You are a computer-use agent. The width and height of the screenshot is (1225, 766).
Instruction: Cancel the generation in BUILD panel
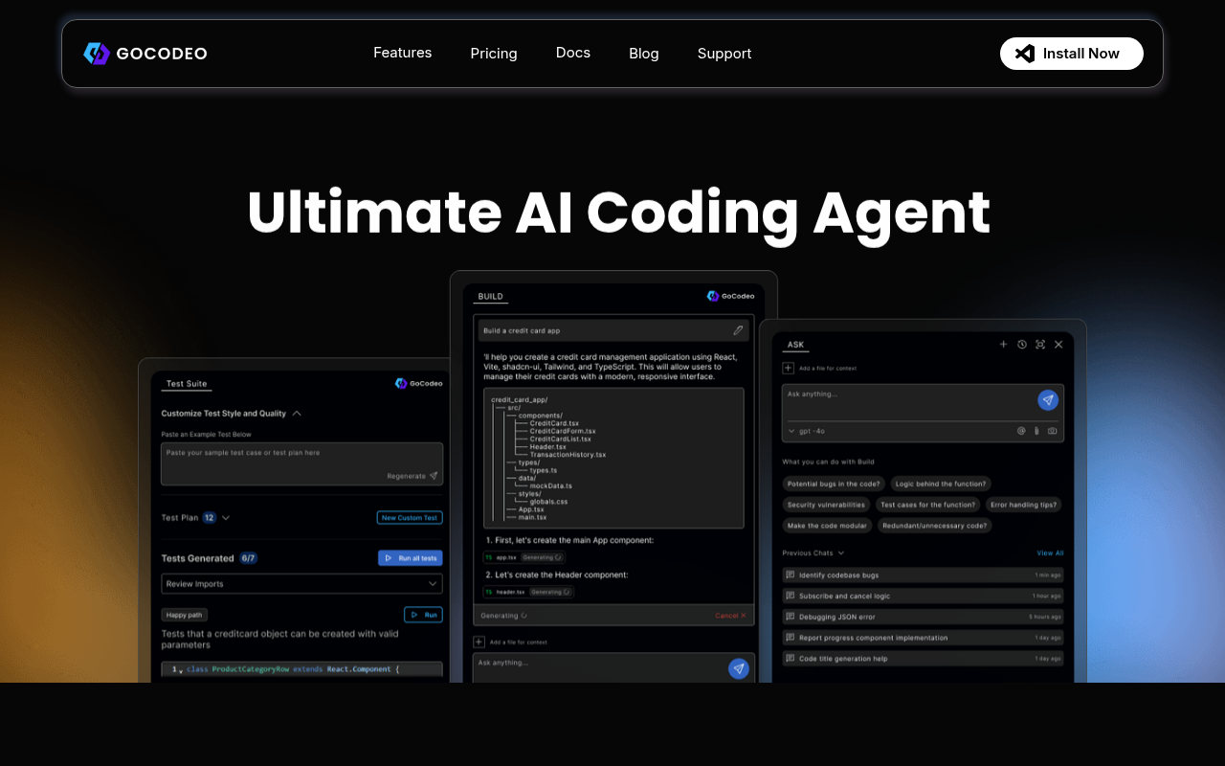[x=730, y=616]
